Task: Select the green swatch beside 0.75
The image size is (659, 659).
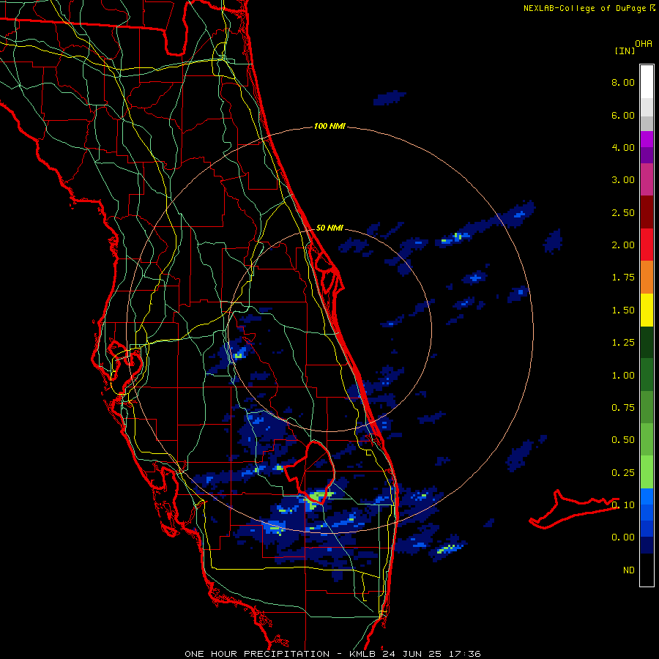Action: [x=647, y=407]
